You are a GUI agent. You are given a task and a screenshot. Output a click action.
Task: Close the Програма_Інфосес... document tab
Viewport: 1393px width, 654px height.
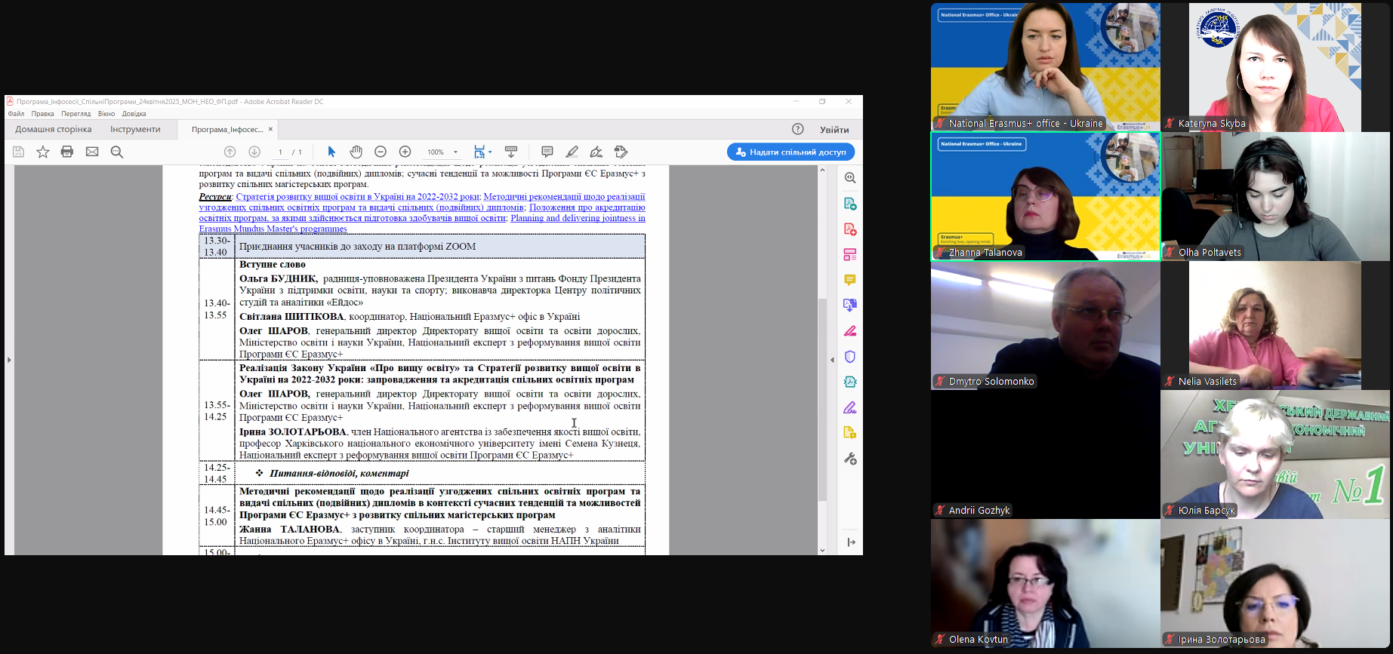270,129
